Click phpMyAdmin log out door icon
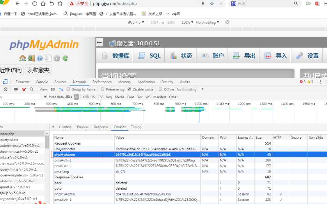Image resolution: width=327 pixels, height=204 pixels. point(31,58)
